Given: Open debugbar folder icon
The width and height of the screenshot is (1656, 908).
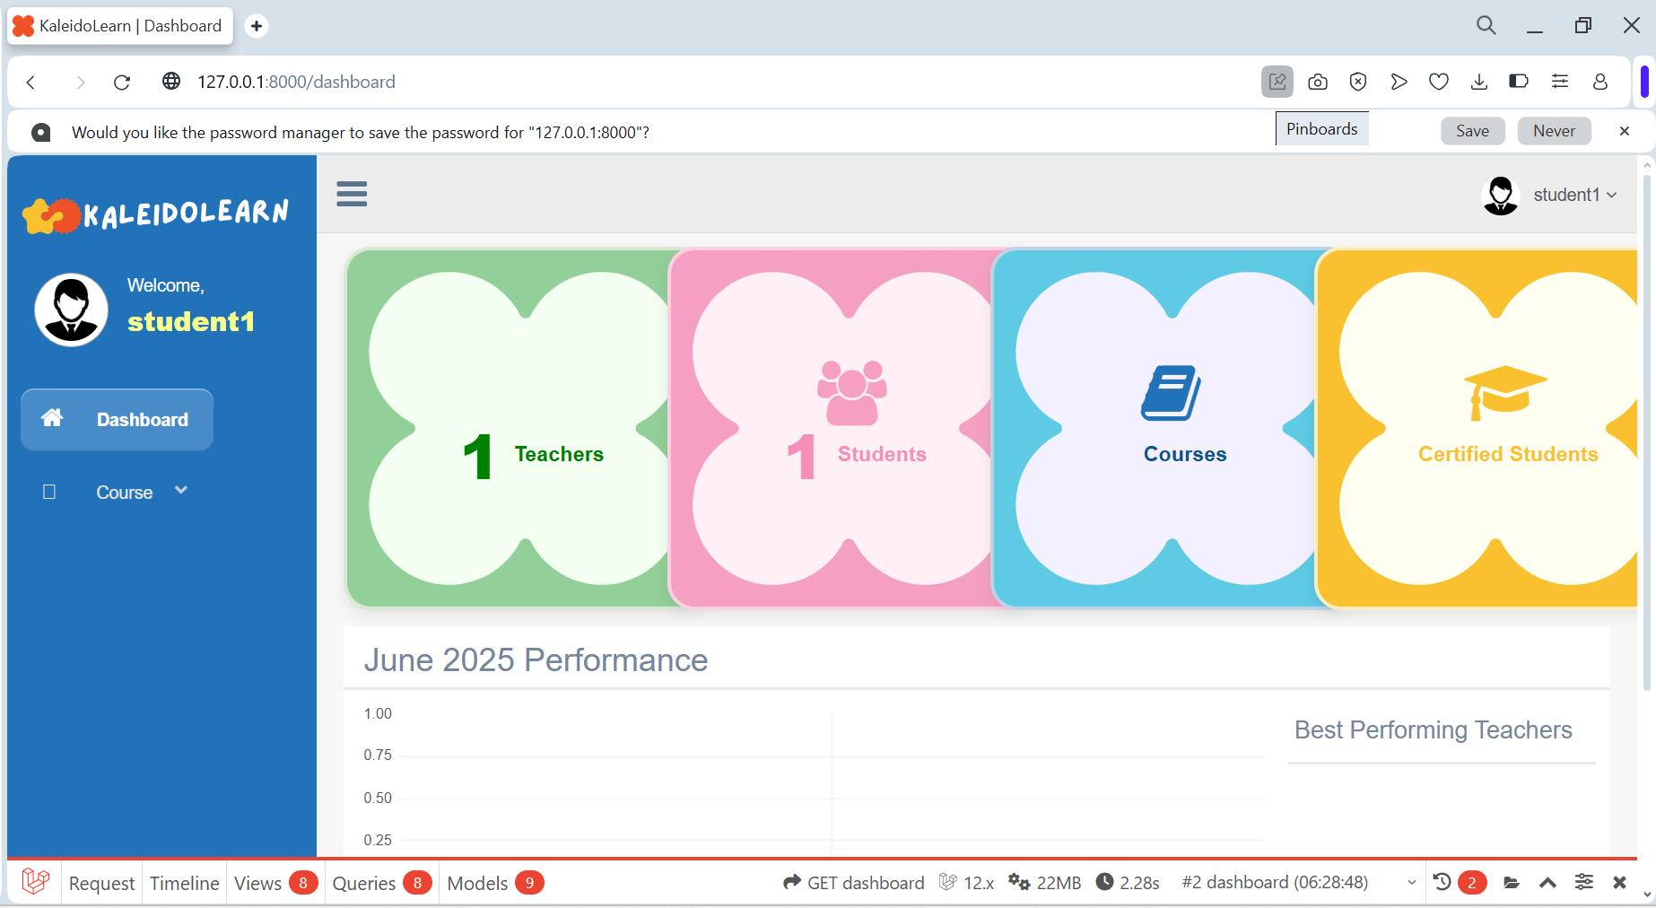Looking at the screenshot, I should (1512, 883).
